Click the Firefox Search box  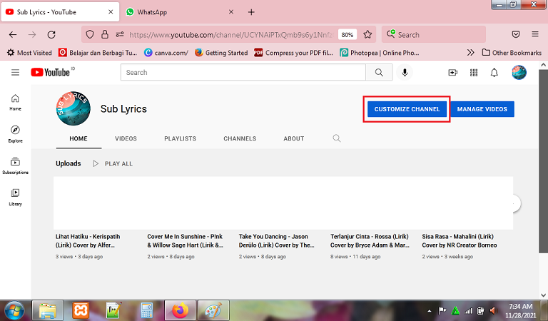point(434,34)
